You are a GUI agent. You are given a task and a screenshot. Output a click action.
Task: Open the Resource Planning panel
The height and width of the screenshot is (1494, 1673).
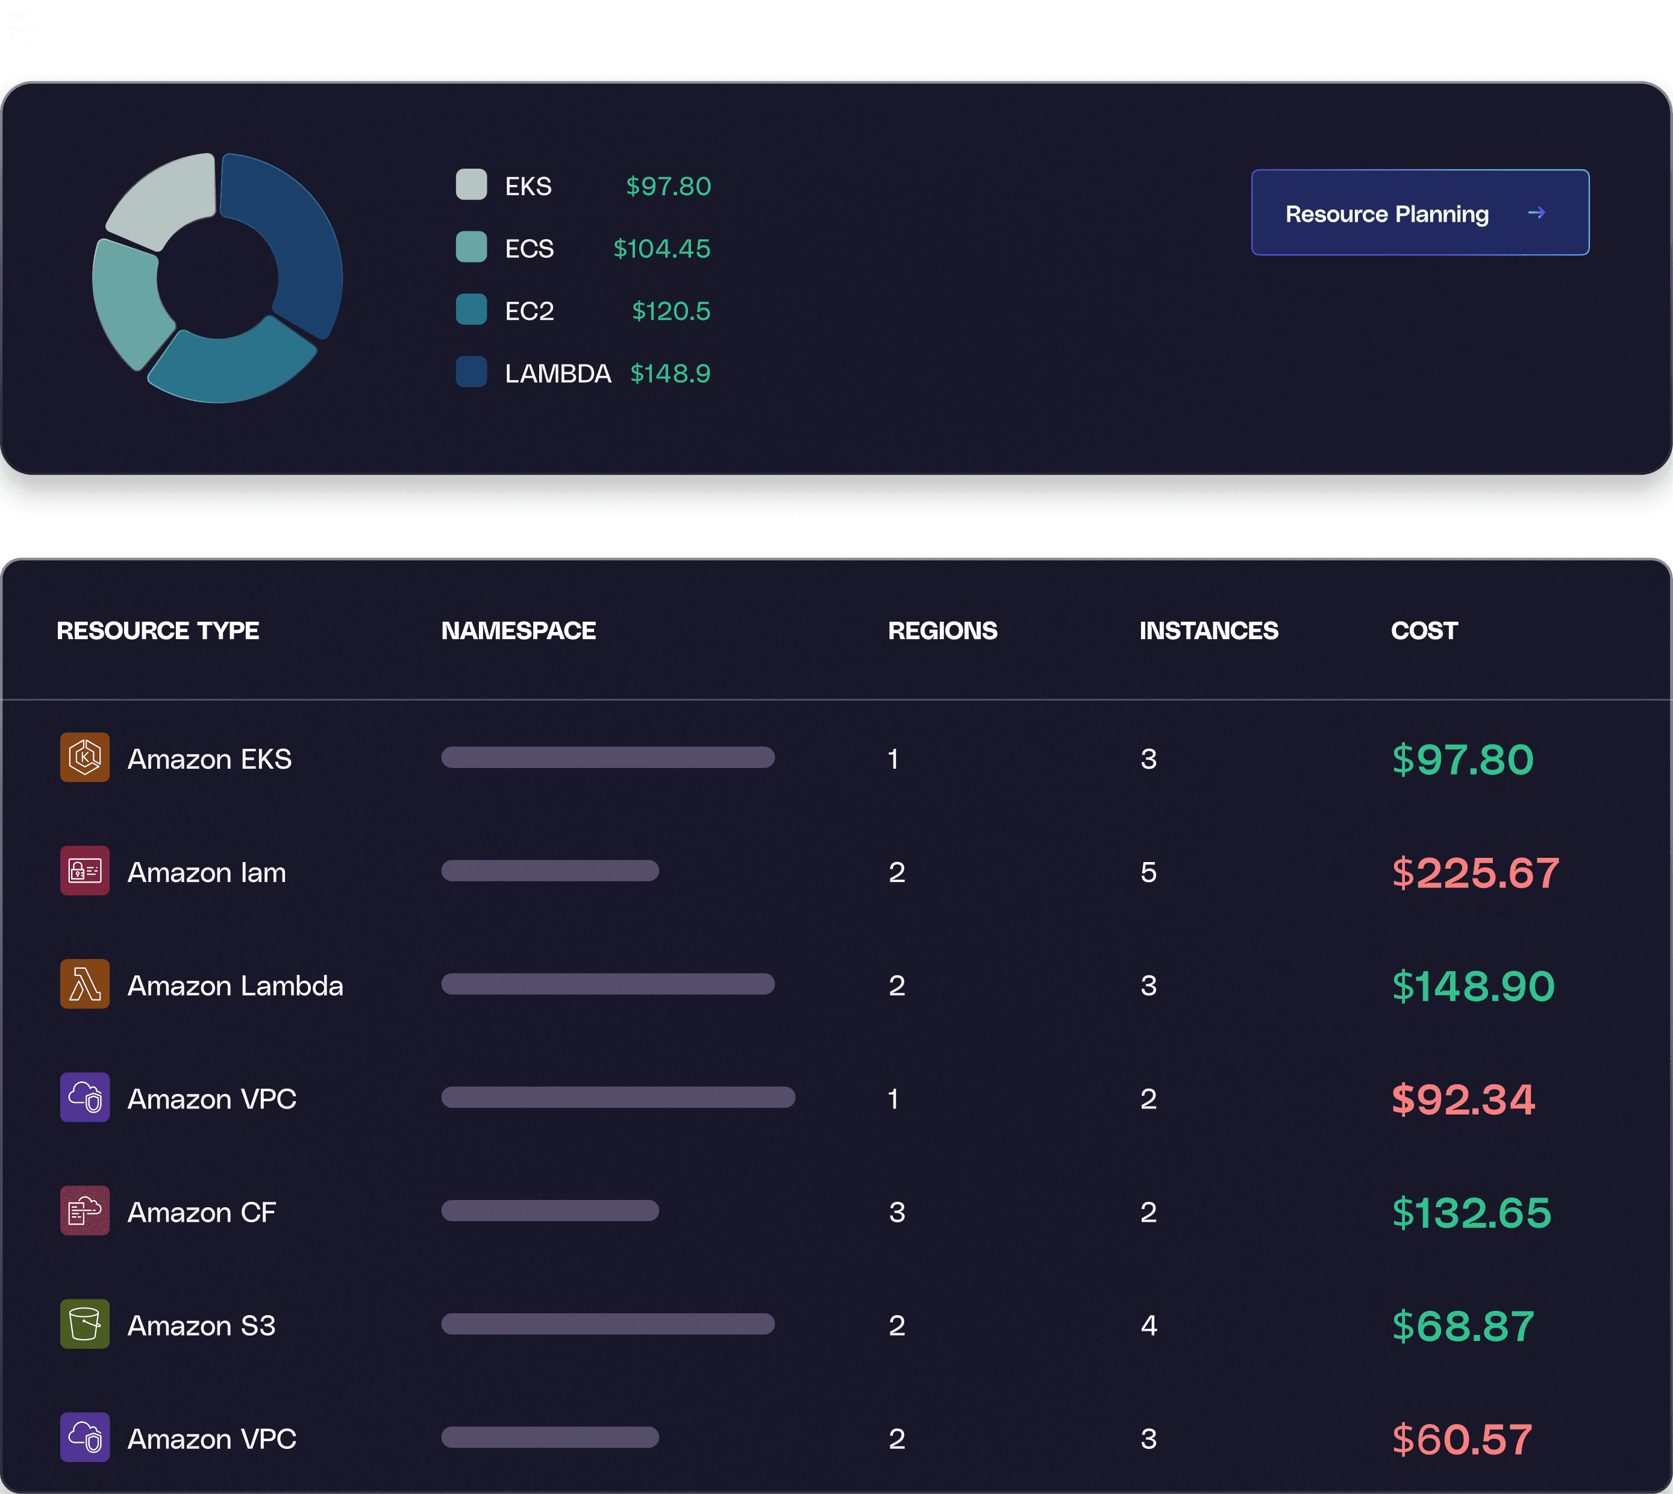(1419, 213)
